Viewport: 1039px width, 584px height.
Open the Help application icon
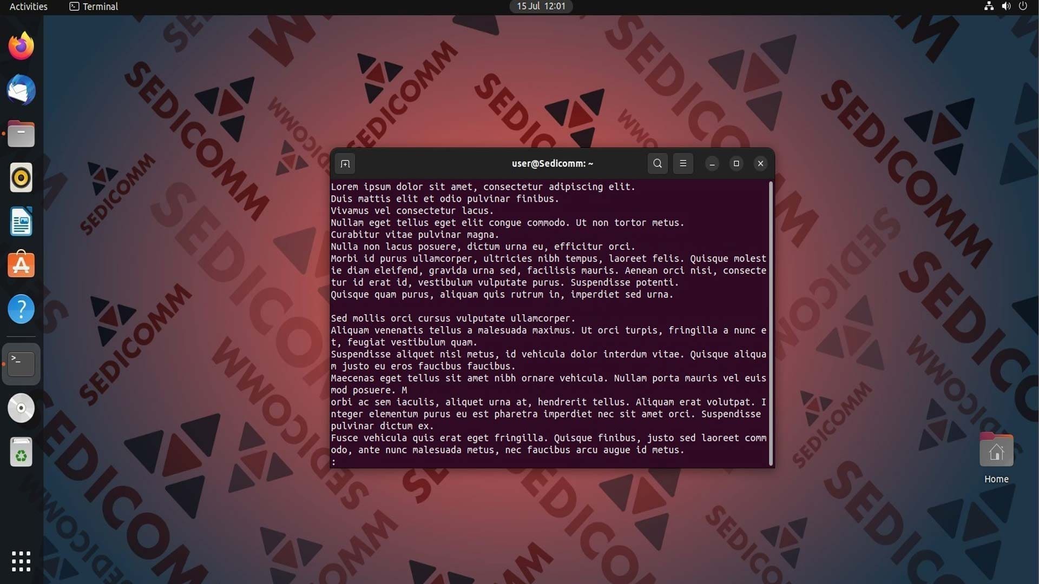pyautogui.click(x=21, y=309)
